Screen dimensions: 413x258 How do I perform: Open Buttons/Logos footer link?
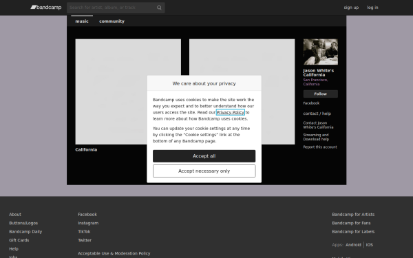pos(23,223)
